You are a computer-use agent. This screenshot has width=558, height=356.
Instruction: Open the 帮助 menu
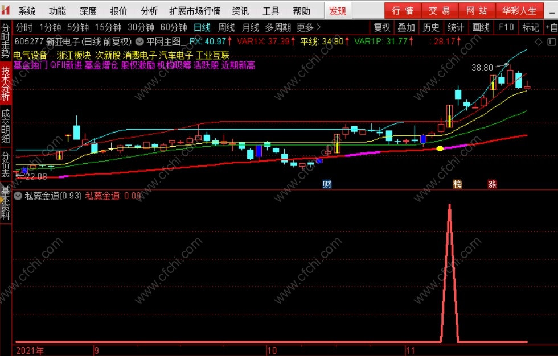[302, 11]
